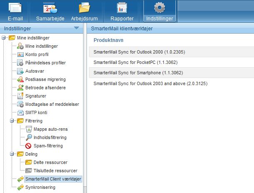This screenshot has height=193, width=254.
Task: Click the Tilsluttede ressourcer gray folder icon
Action: pyautogui.click(x=29, y=171)
